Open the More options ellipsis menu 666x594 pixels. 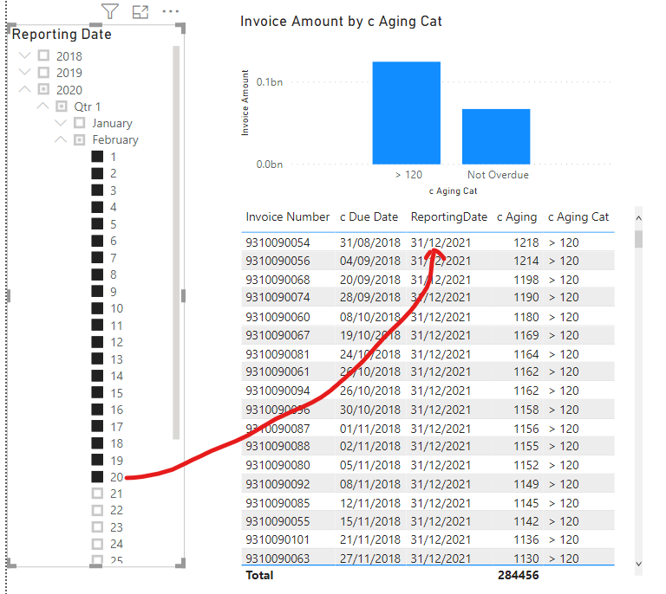[170, 11]
